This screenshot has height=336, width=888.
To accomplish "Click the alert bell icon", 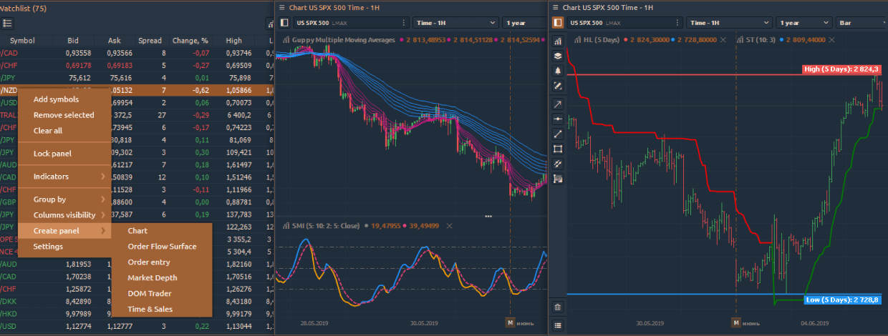I will [558, 71].
